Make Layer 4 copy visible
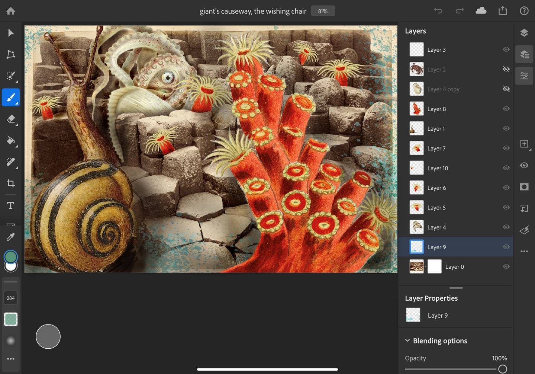This screenshot has height=374, width=535. coord(506,89)
